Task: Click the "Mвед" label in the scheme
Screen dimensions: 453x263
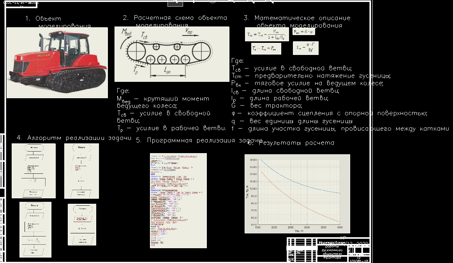Action: (127, 32)
